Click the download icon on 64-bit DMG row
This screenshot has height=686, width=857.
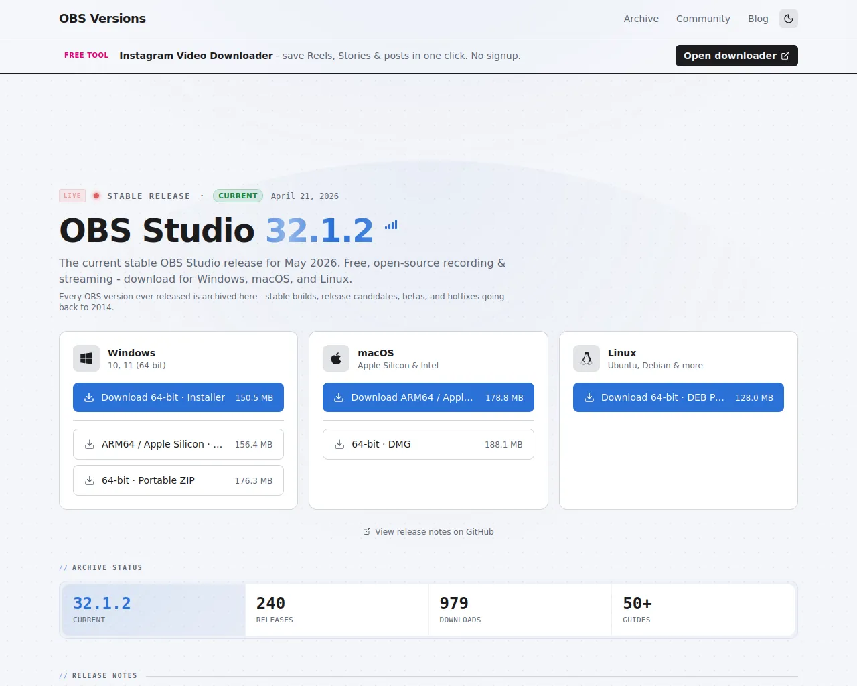point(339,444)
